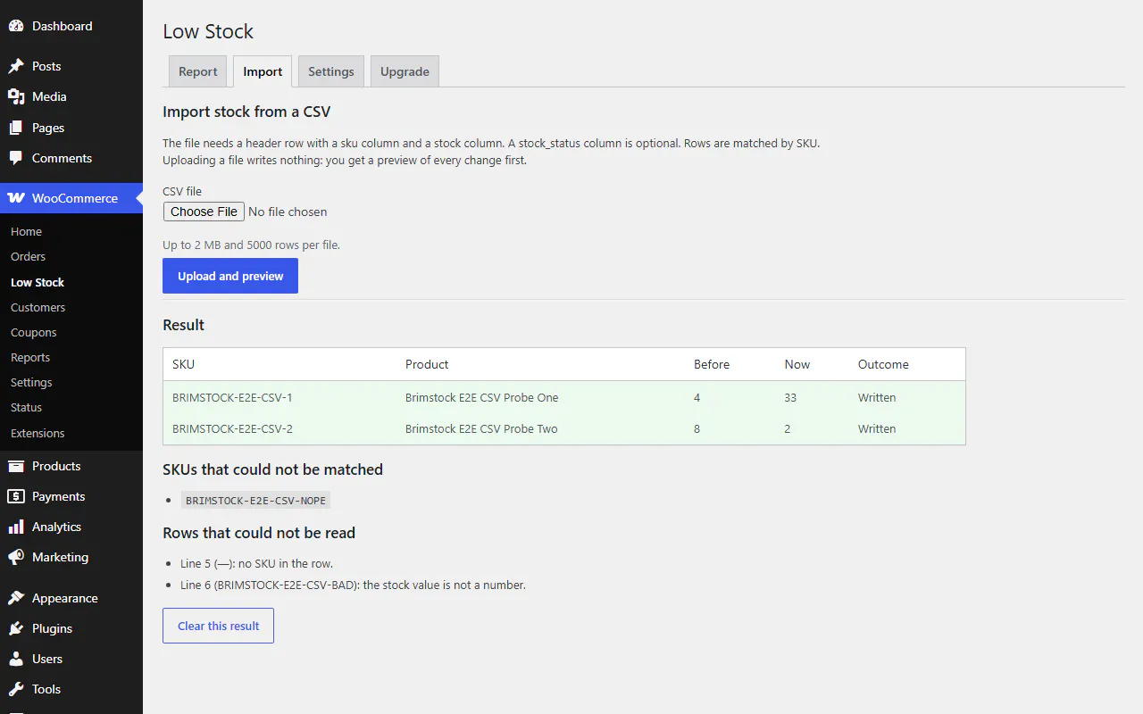
Task: Click the Users person icon
Action: (16, 659)
